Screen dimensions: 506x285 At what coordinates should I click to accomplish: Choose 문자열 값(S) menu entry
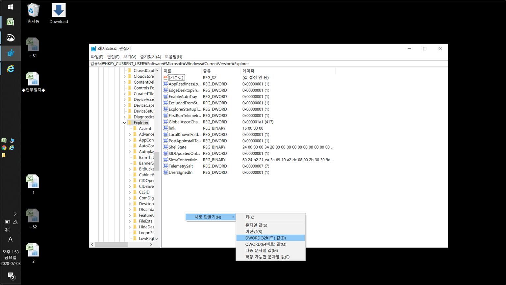click(271, 225)
